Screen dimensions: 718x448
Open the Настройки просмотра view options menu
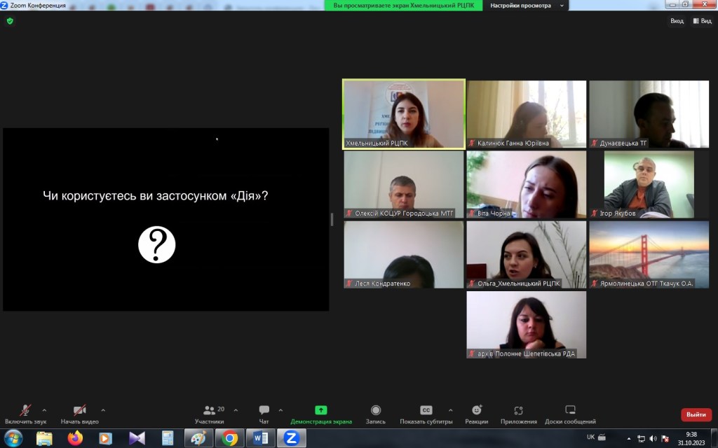[x=520, y=6]
